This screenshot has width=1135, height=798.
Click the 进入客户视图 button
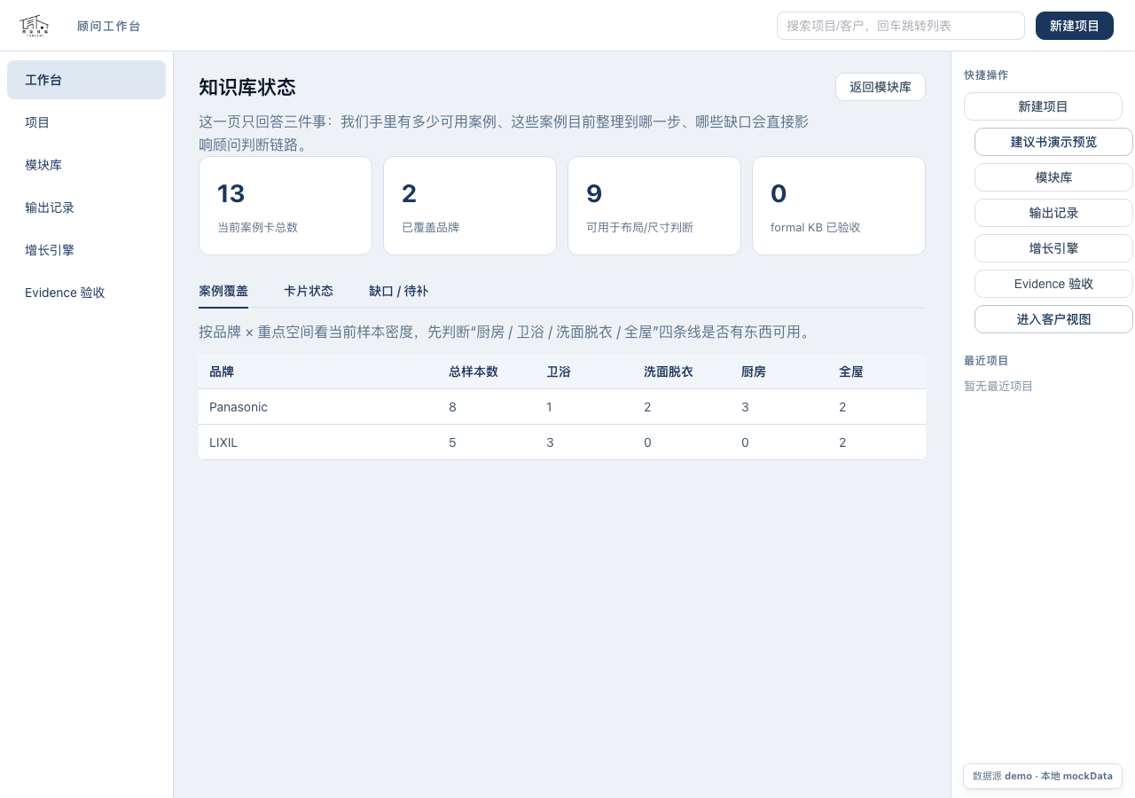click(1053, 319)
